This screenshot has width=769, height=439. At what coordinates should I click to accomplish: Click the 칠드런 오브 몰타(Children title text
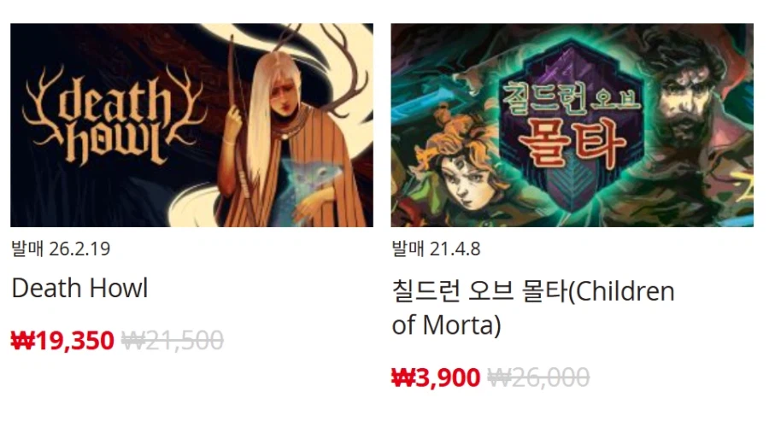click(x=533, y=291)
